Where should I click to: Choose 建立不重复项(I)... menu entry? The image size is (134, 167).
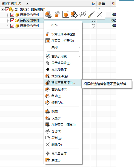point(63,83)
